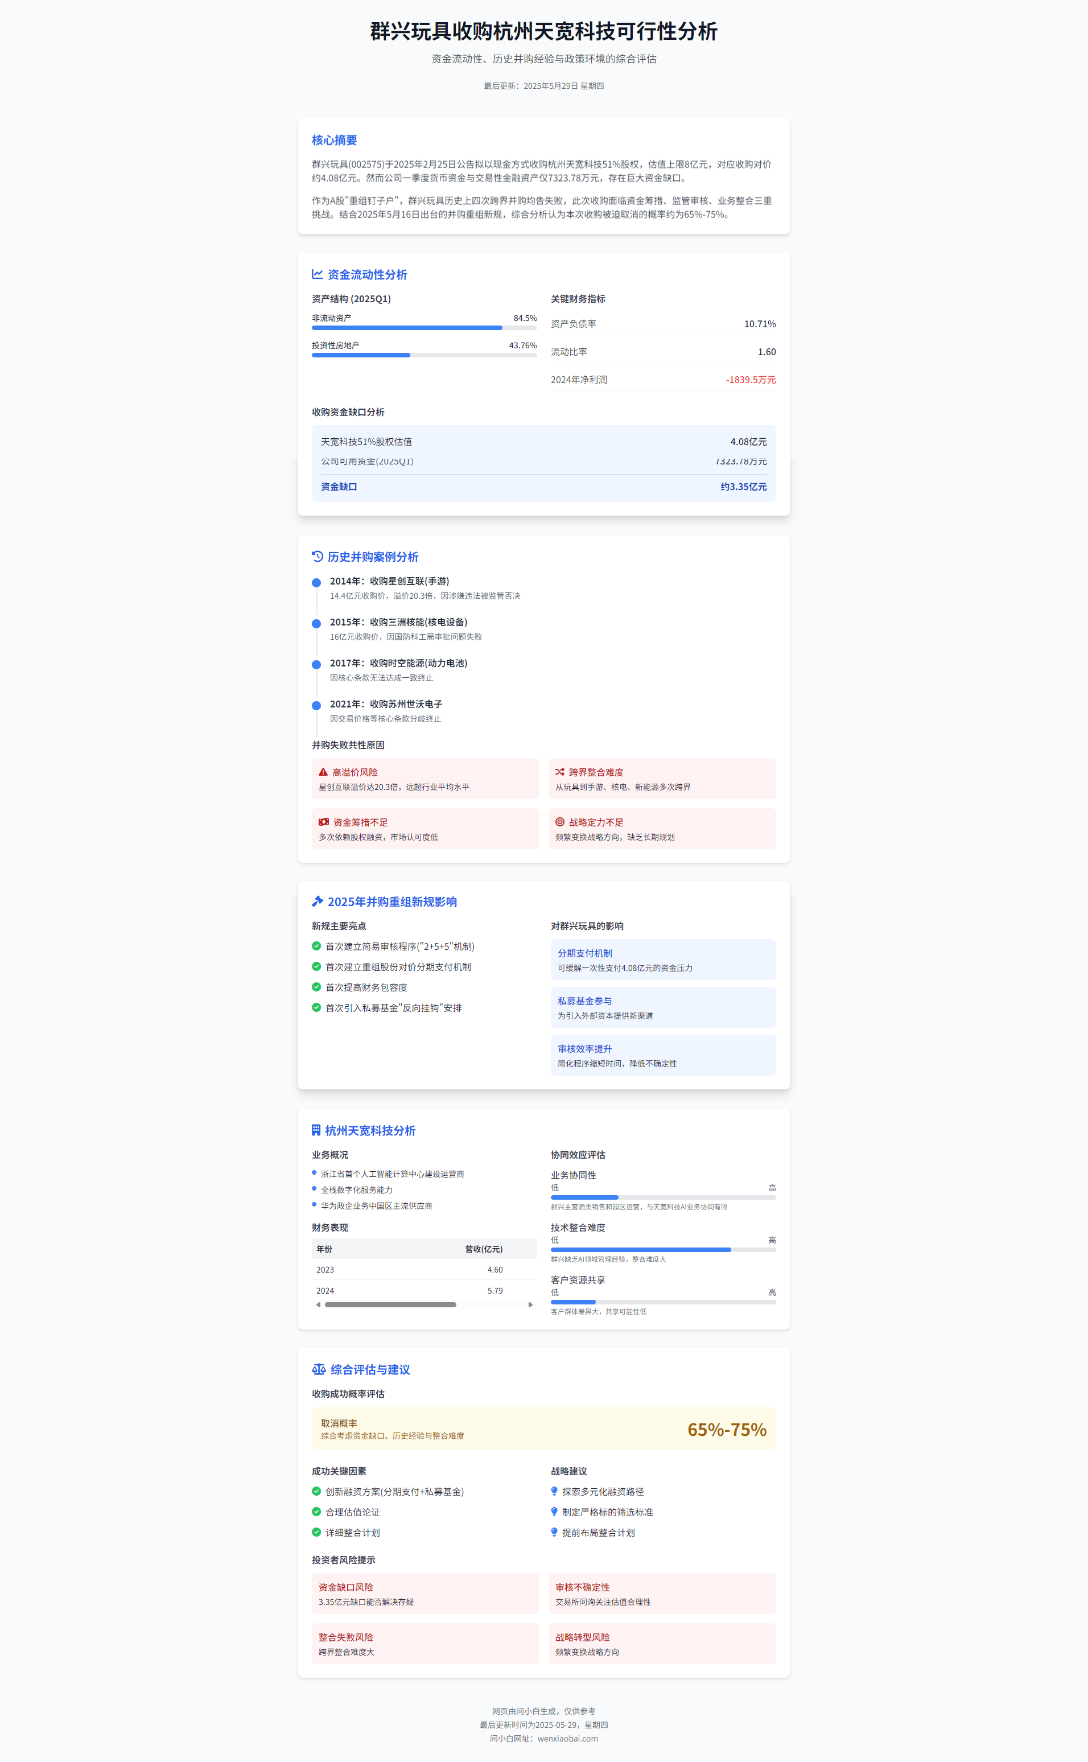The height and width of the screenshot is (1762, 1088).
Task: Click the 客户资源共享 progress bar
Action: pyautogui.click(x=663, y=1302)
